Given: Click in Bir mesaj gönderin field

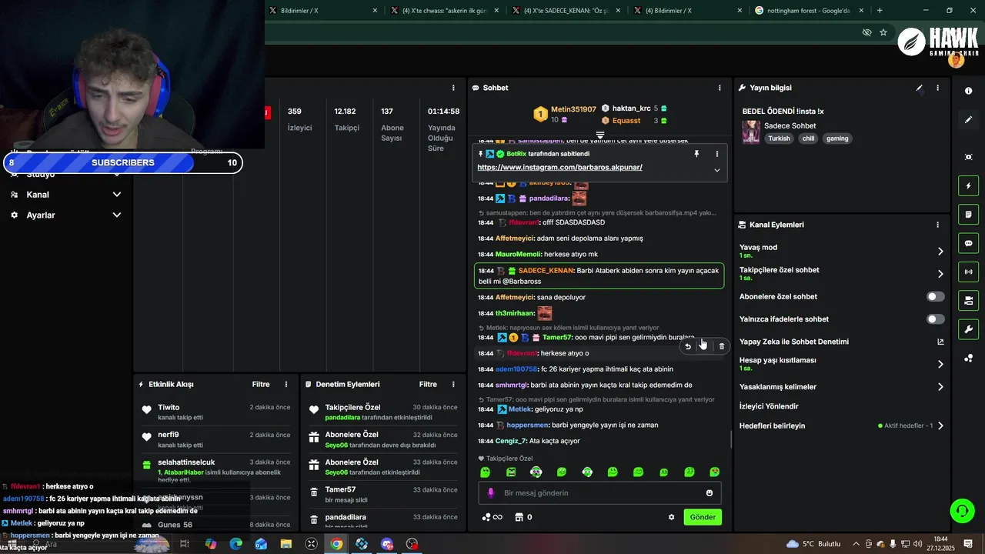Looking at the screenshot, I should (x=599, y=492).
